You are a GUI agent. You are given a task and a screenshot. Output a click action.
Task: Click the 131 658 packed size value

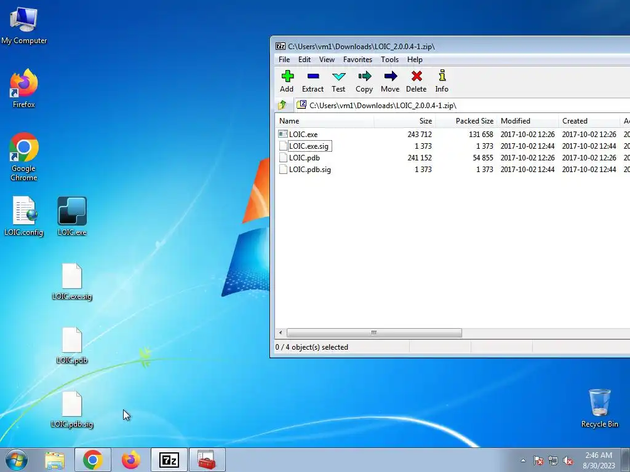click(x=481, y=135)
